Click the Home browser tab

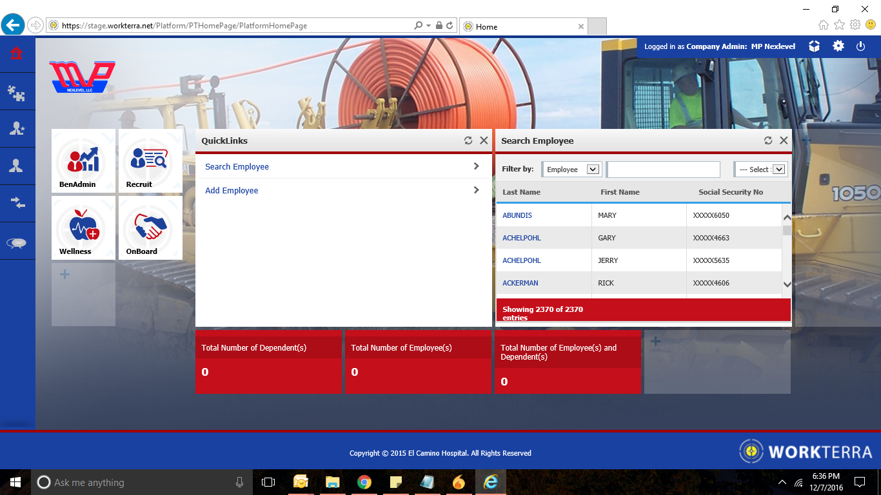coord(522,26)
